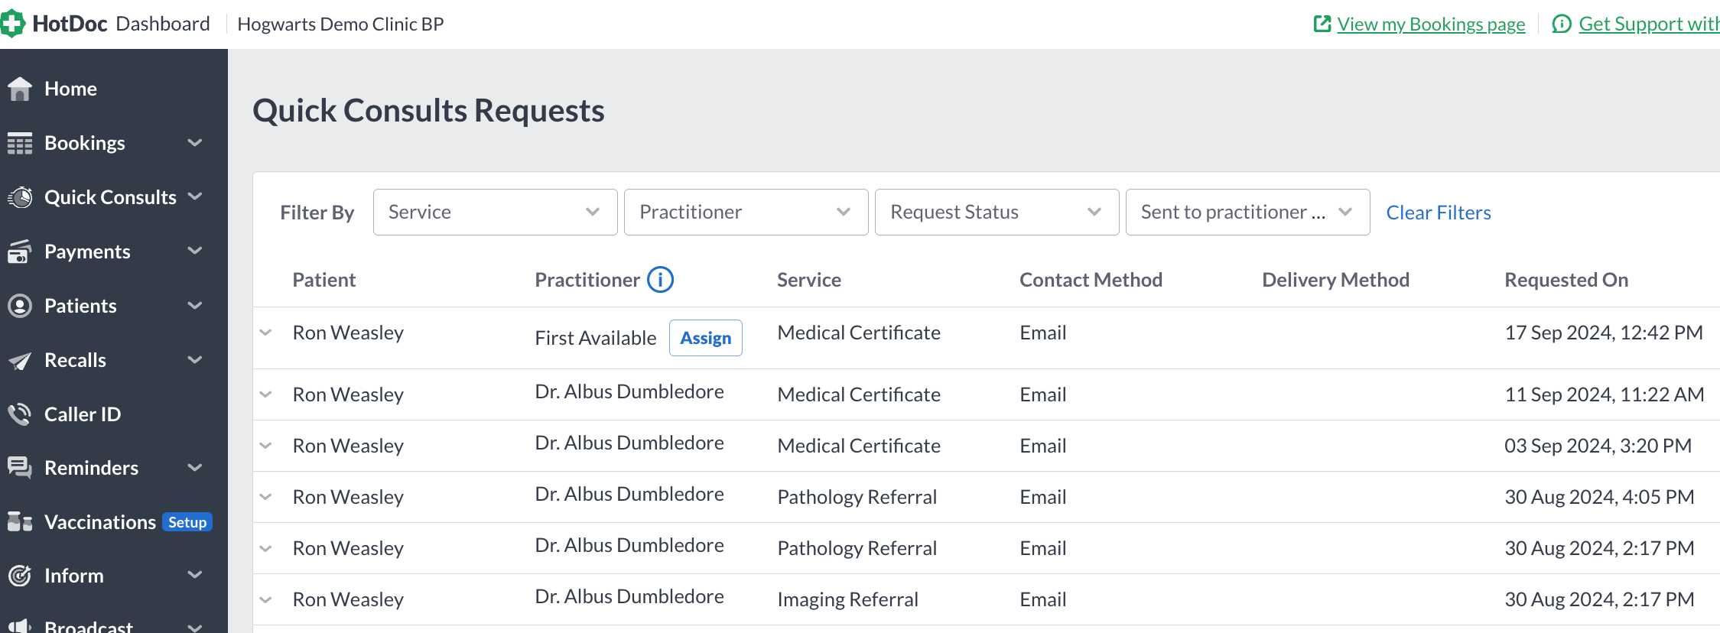The height and width of the screenshot is (633, 1720).
Task: Click the external link icon beside View my Bookings
Action: click(x=1322, y=24)
